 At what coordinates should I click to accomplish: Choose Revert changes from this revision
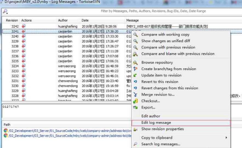click(170, 88)
